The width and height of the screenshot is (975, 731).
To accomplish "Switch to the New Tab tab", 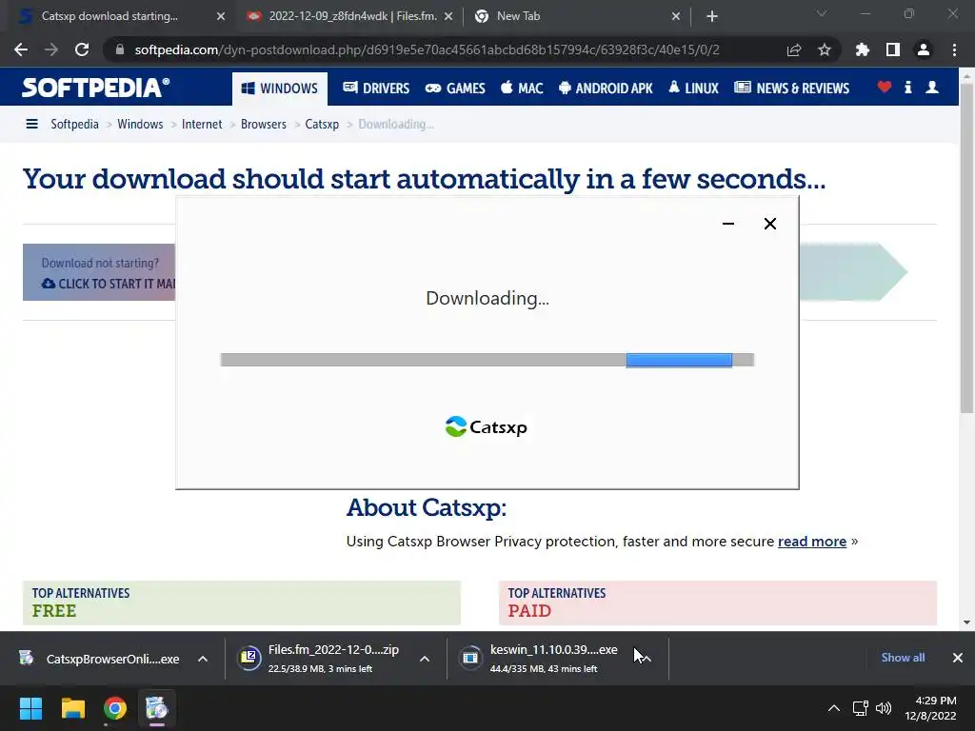I will 518,16.
